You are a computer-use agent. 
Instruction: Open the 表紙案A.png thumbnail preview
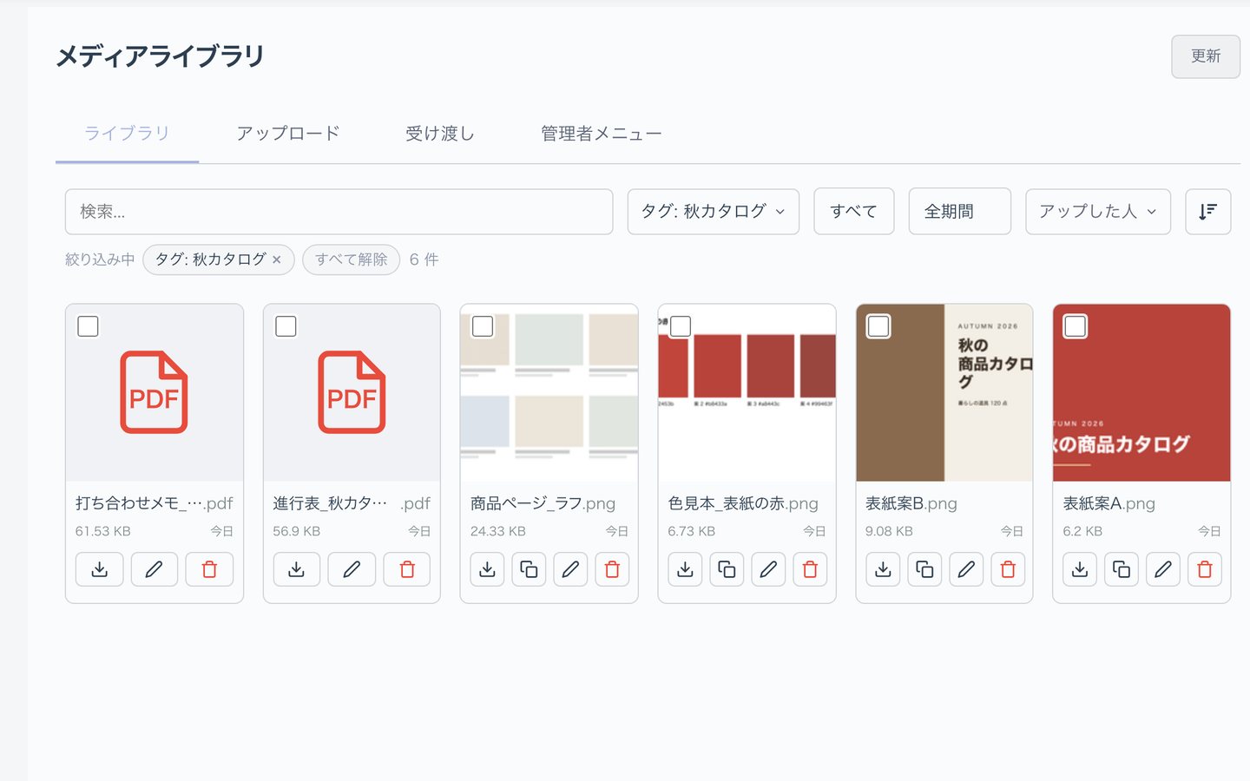(1142, 393)
